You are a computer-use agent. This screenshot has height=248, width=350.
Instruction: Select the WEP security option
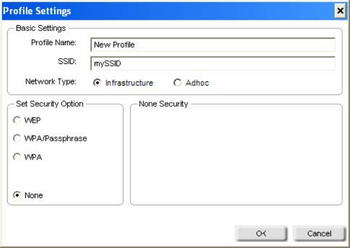[x=17, y=120]
